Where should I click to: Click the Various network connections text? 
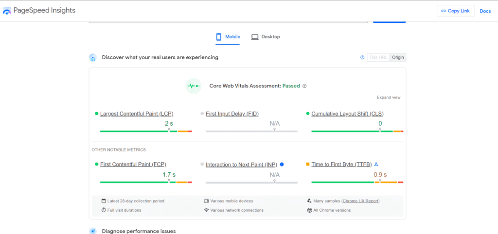tap(237, 210)
